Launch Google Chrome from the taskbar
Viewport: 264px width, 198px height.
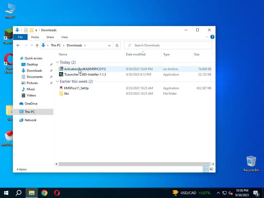click(44, 193)
